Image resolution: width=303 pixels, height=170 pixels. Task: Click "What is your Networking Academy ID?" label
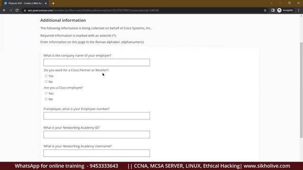(x=71, y=127)
